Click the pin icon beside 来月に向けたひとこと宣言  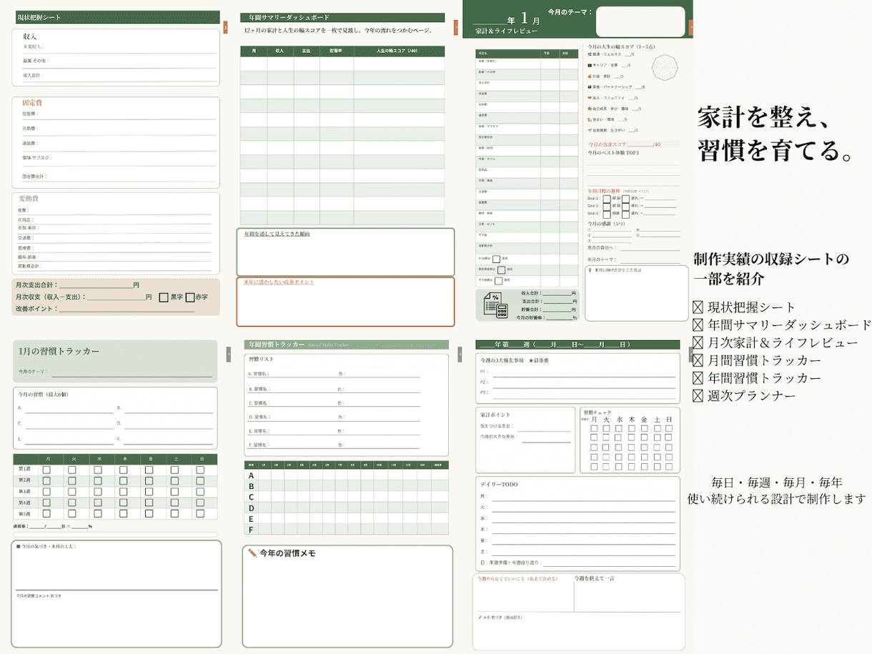590,270
